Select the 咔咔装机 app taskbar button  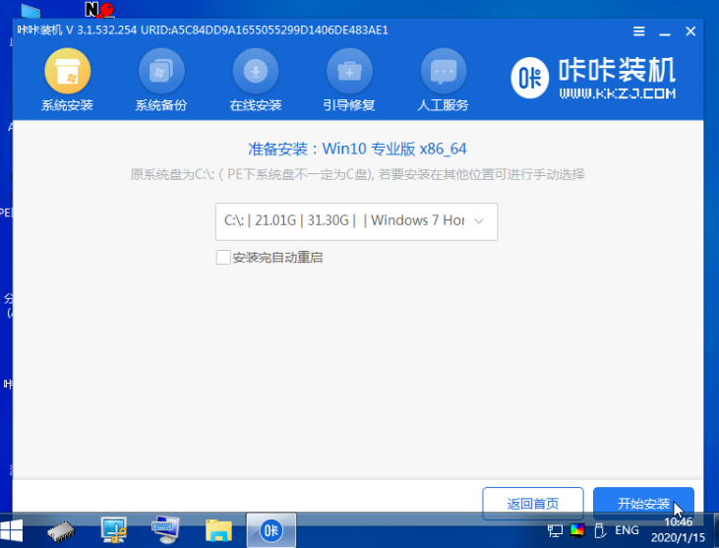pos(271,530)
